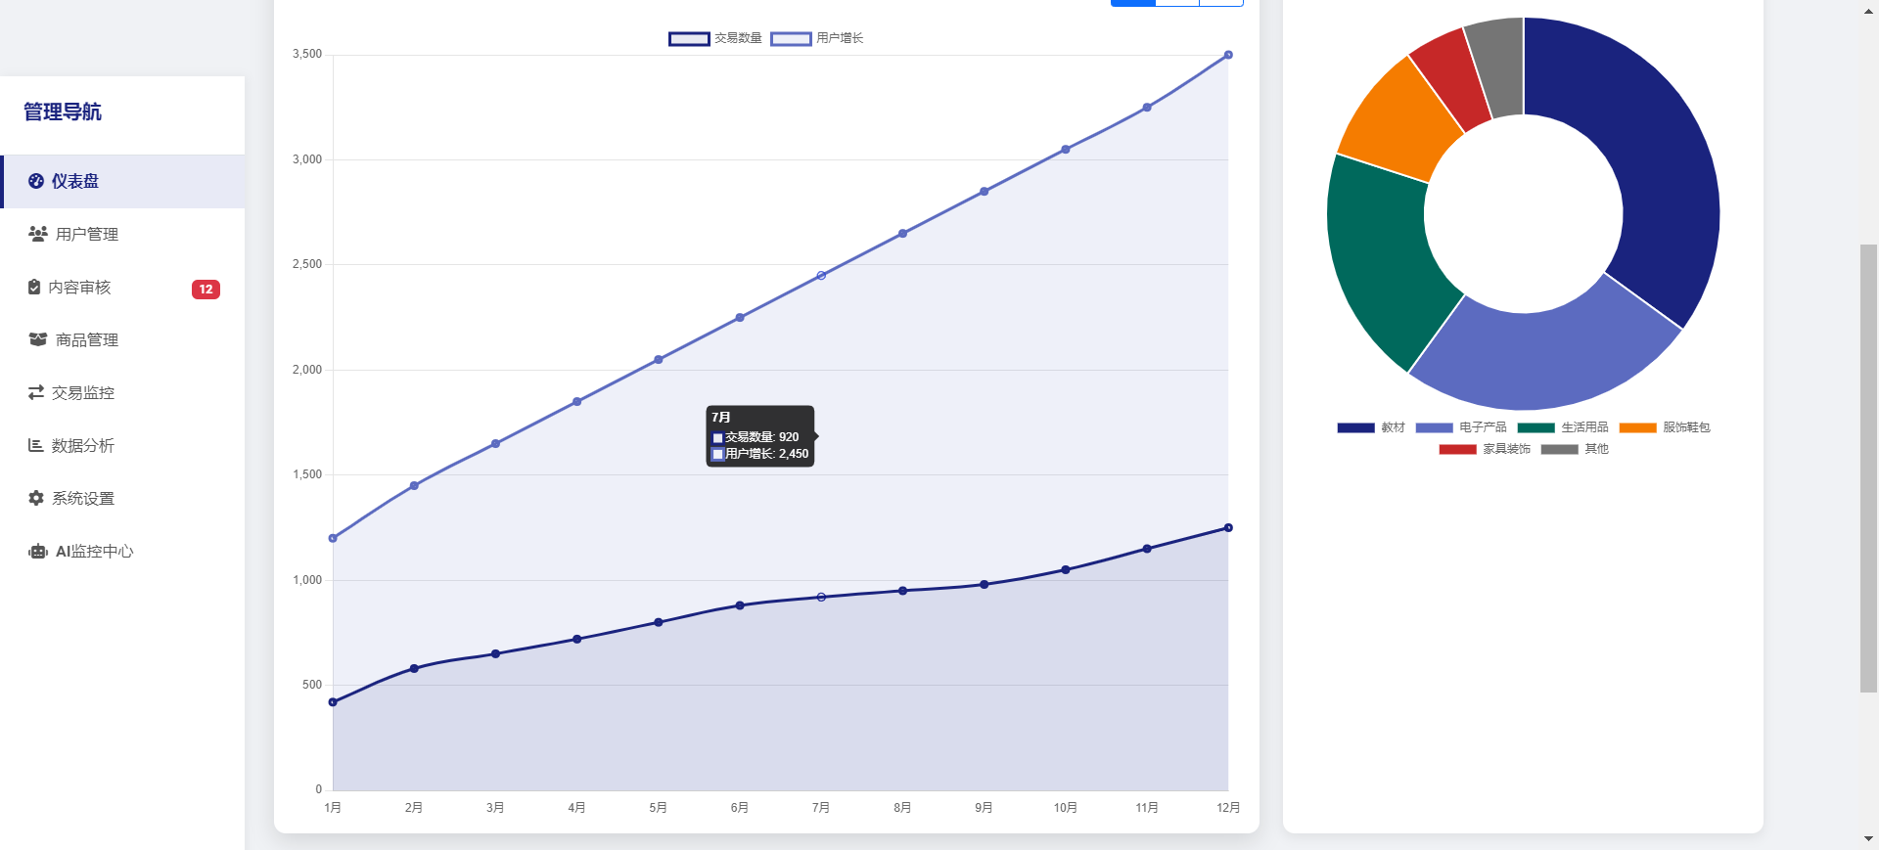Toggle the 教材 doughnut legend item
This screenshot has width=1879, height=850.
click(1371, 427)
